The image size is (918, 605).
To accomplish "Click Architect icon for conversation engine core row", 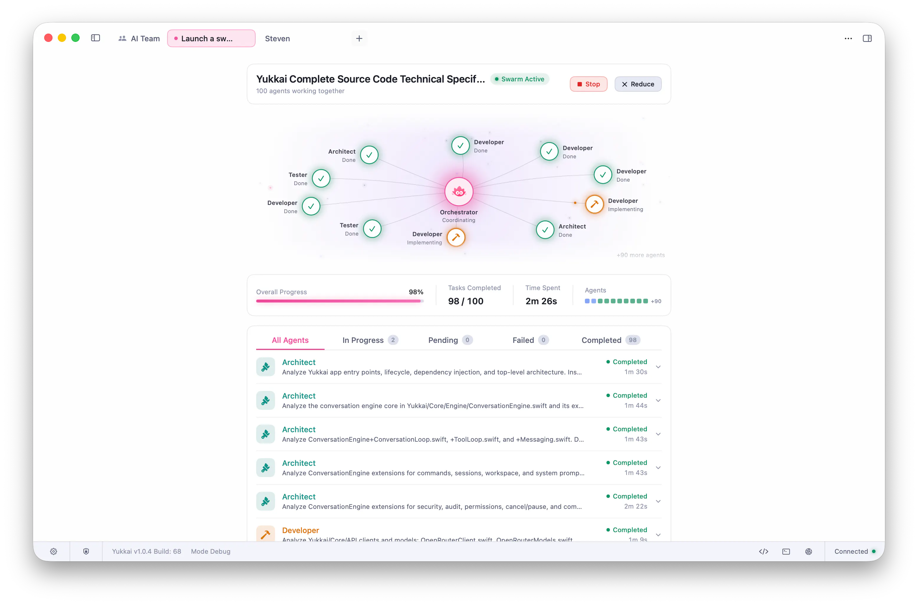I will tap(265, 400).
